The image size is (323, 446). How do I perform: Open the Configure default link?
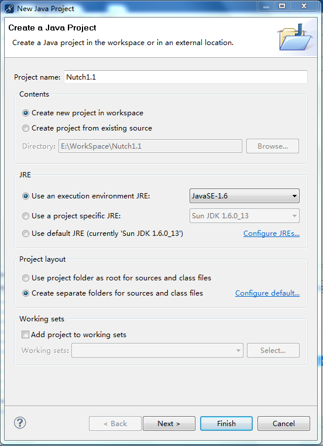pos(267,293)
